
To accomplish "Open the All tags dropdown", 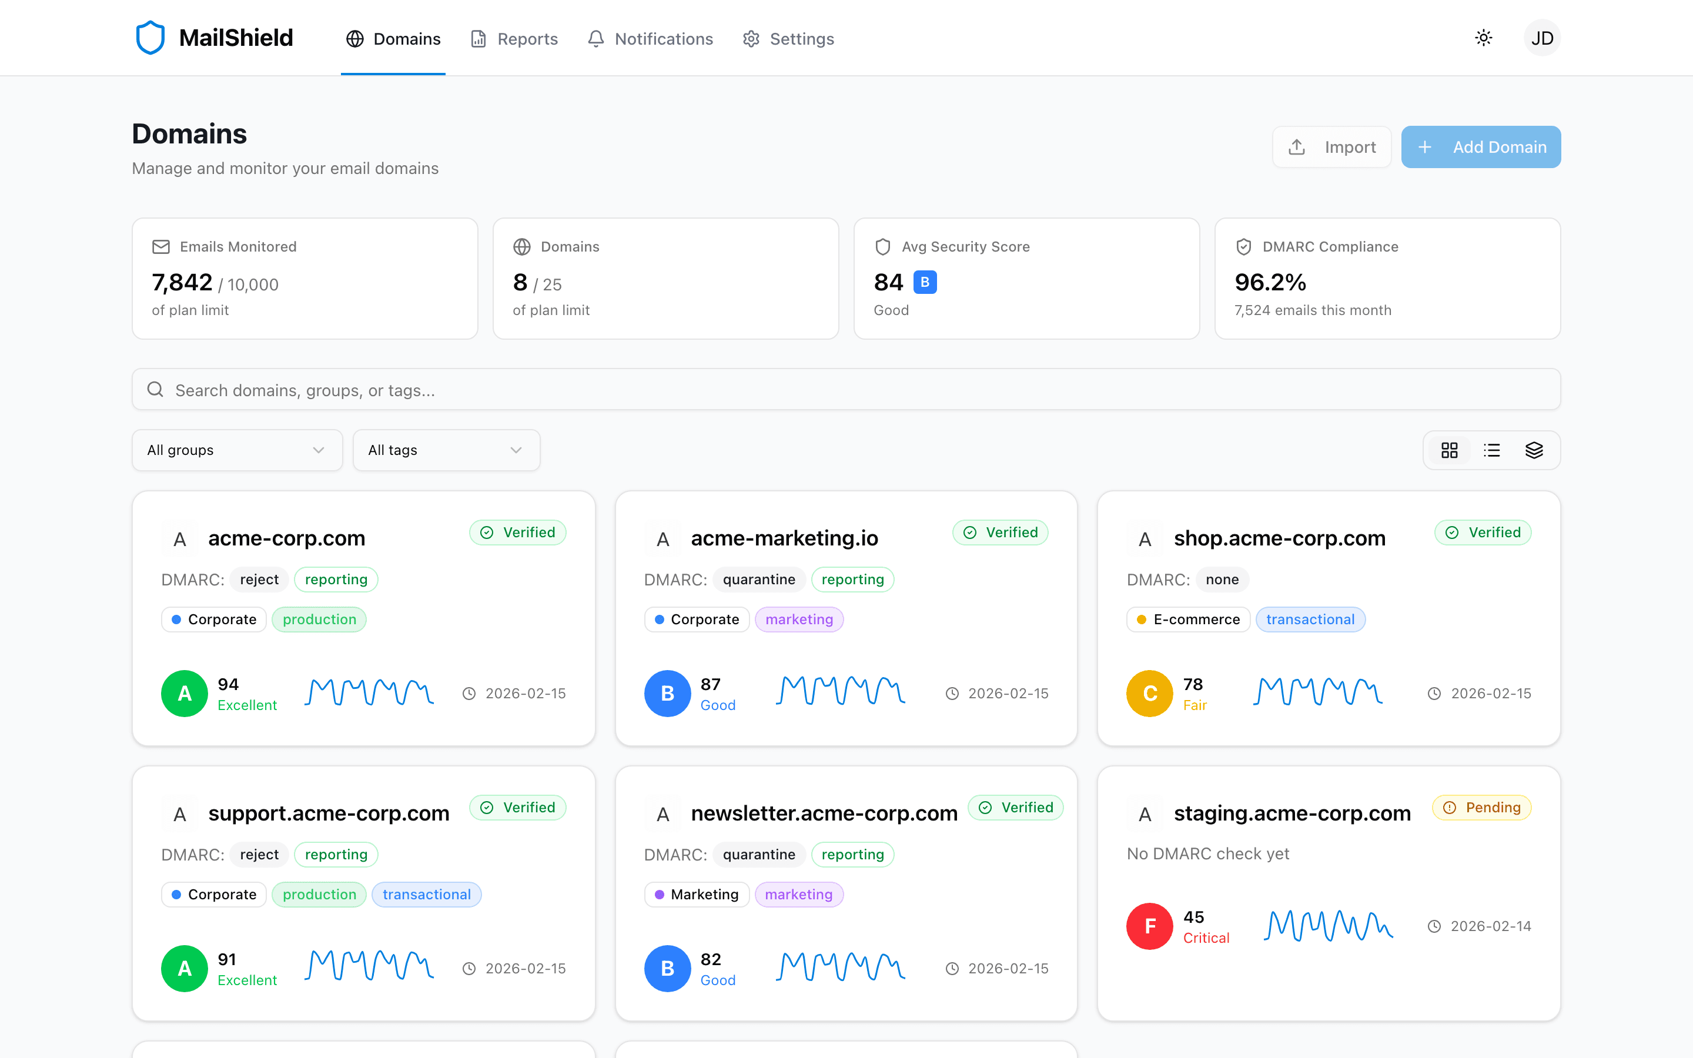I will click(x=446, y=450).
